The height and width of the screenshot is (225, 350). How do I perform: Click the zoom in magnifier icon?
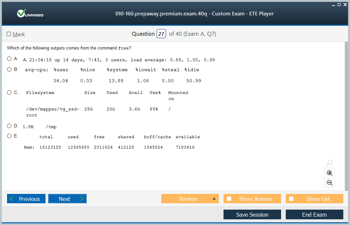click(330, 173)
